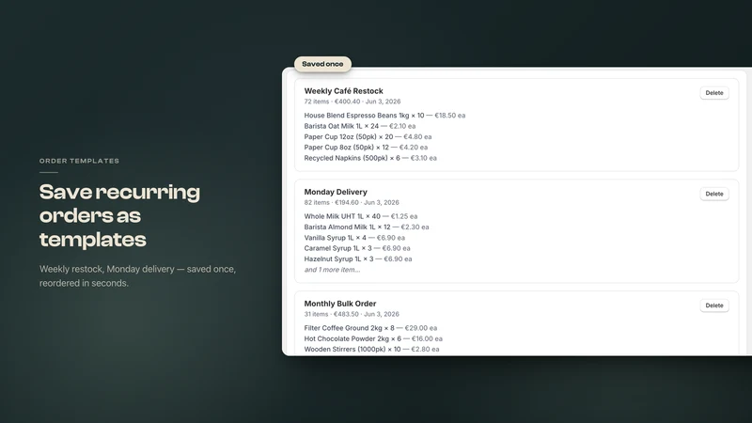Screen dimensions: 752x423
Task: Select the '72 items · €400.40' summary line
Action: click(x=352, y=102)
